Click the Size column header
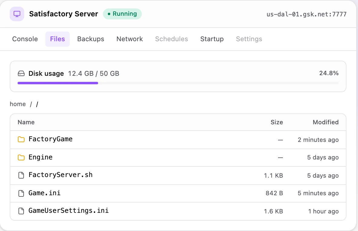The width and height of the screenshot is (358, 231). [x=277, y=122]
